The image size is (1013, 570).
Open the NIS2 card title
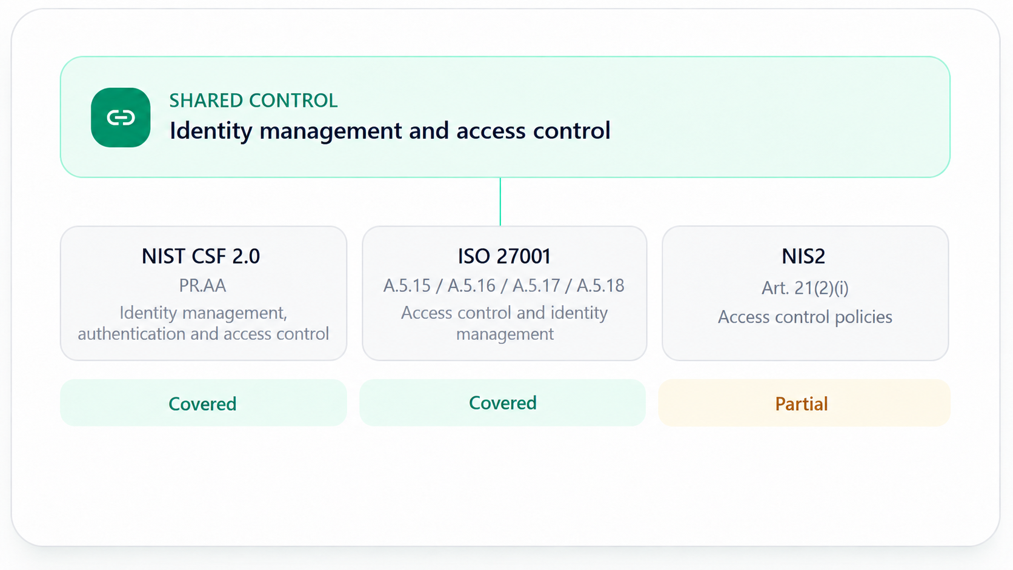[803, 256]
